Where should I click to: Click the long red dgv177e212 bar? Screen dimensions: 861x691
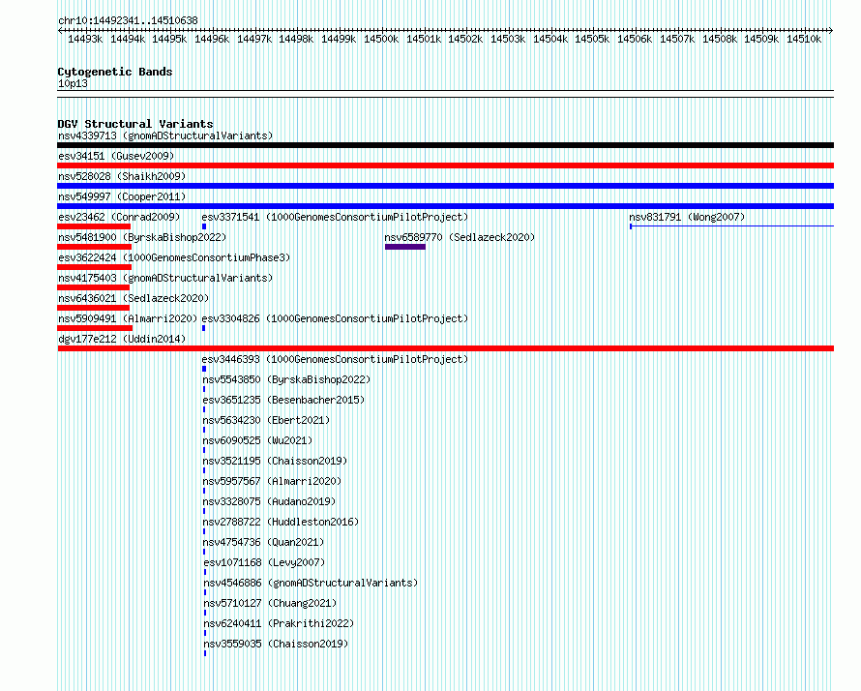[445, 348]
